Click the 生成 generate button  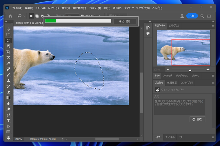coord(197,119)
